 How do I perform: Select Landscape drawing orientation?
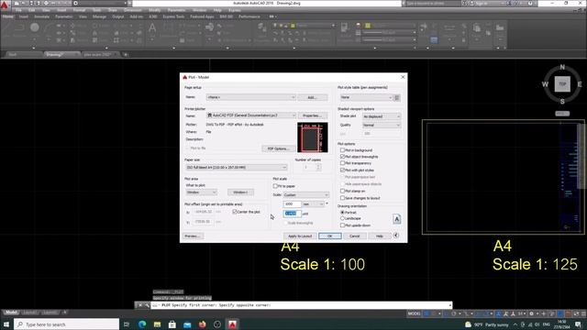coord(342,218)
